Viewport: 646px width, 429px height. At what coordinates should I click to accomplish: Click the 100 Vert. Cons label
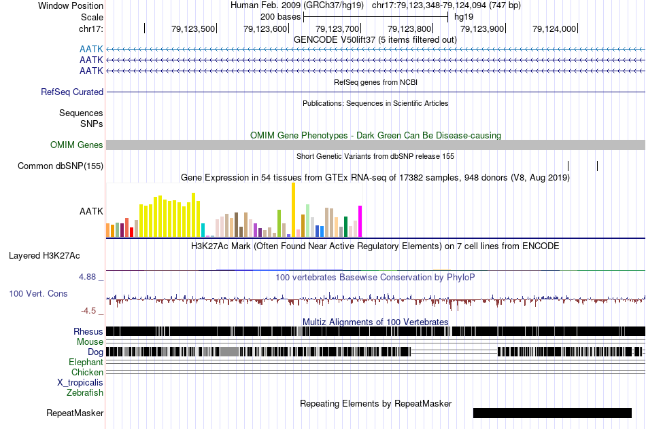pos(38,293)
